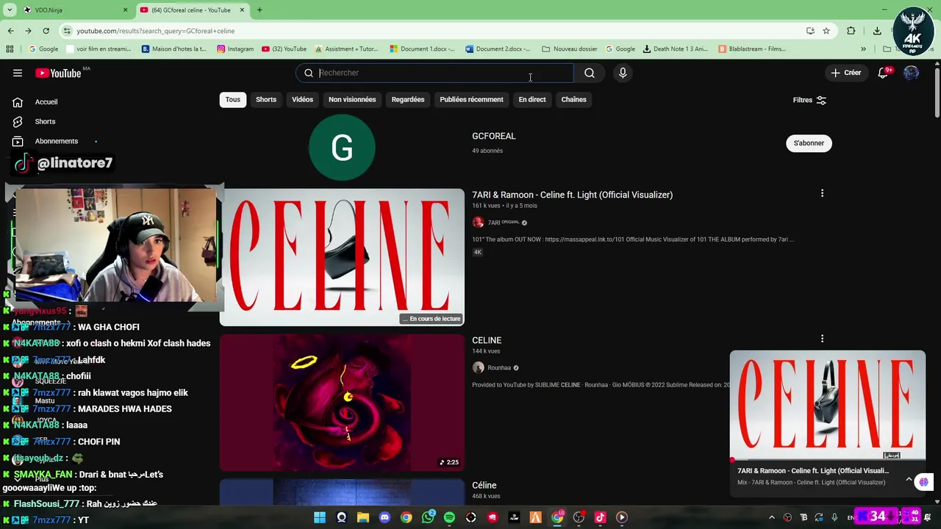This screenshot has width=941, height=529.
Task: Open Spotify from the taskbar
Action: click(449, 517)
